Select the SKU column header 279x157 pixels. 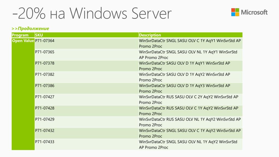click(x=86, y=35)
